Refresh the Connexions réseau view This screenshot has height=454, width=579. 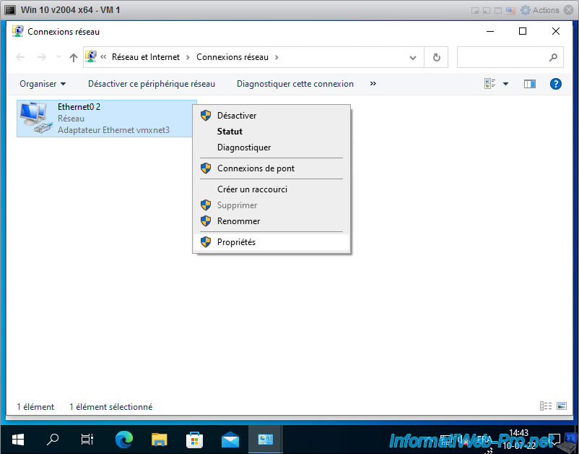436,57
